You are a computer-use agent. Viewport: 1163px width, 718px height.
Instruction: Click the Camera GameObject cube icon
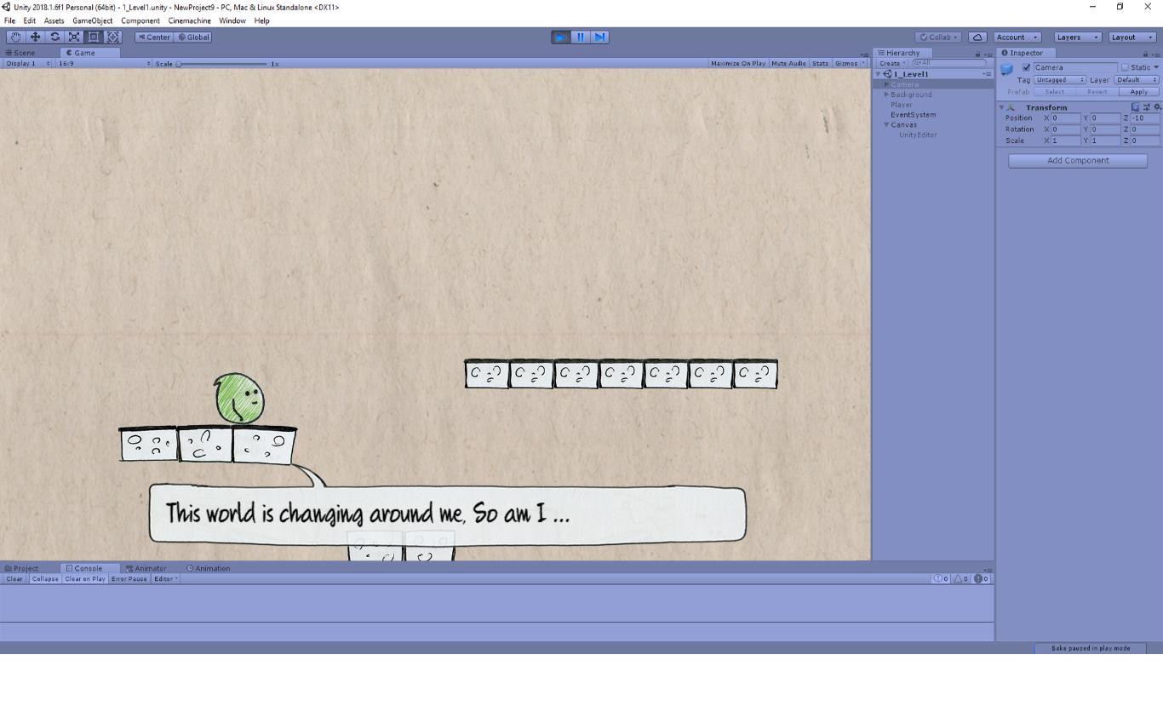(x=1006, y=69)
